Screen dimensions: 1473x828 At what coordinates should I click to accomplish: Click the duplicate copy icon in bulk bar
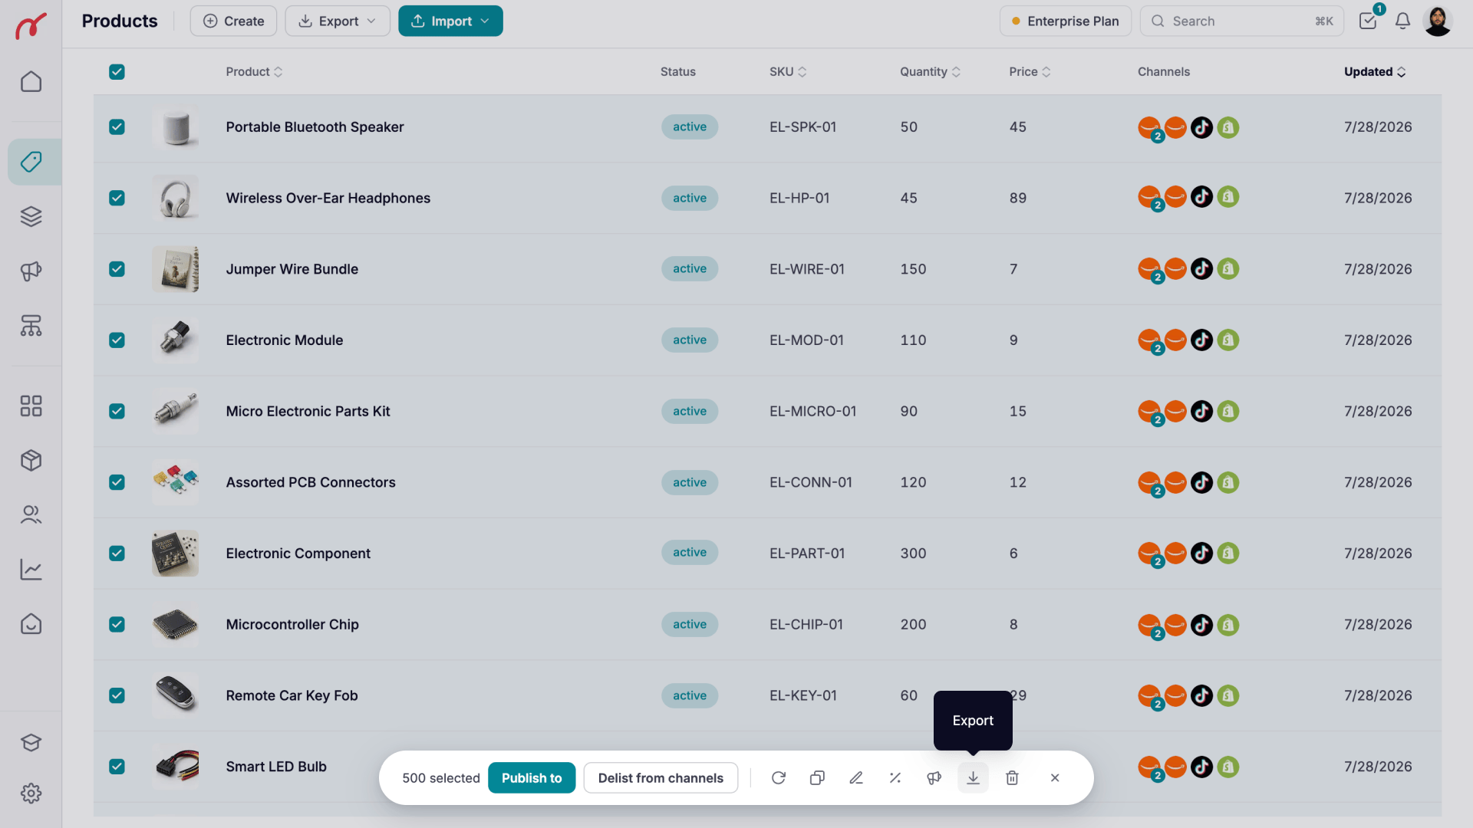click(x=817, y=777)
